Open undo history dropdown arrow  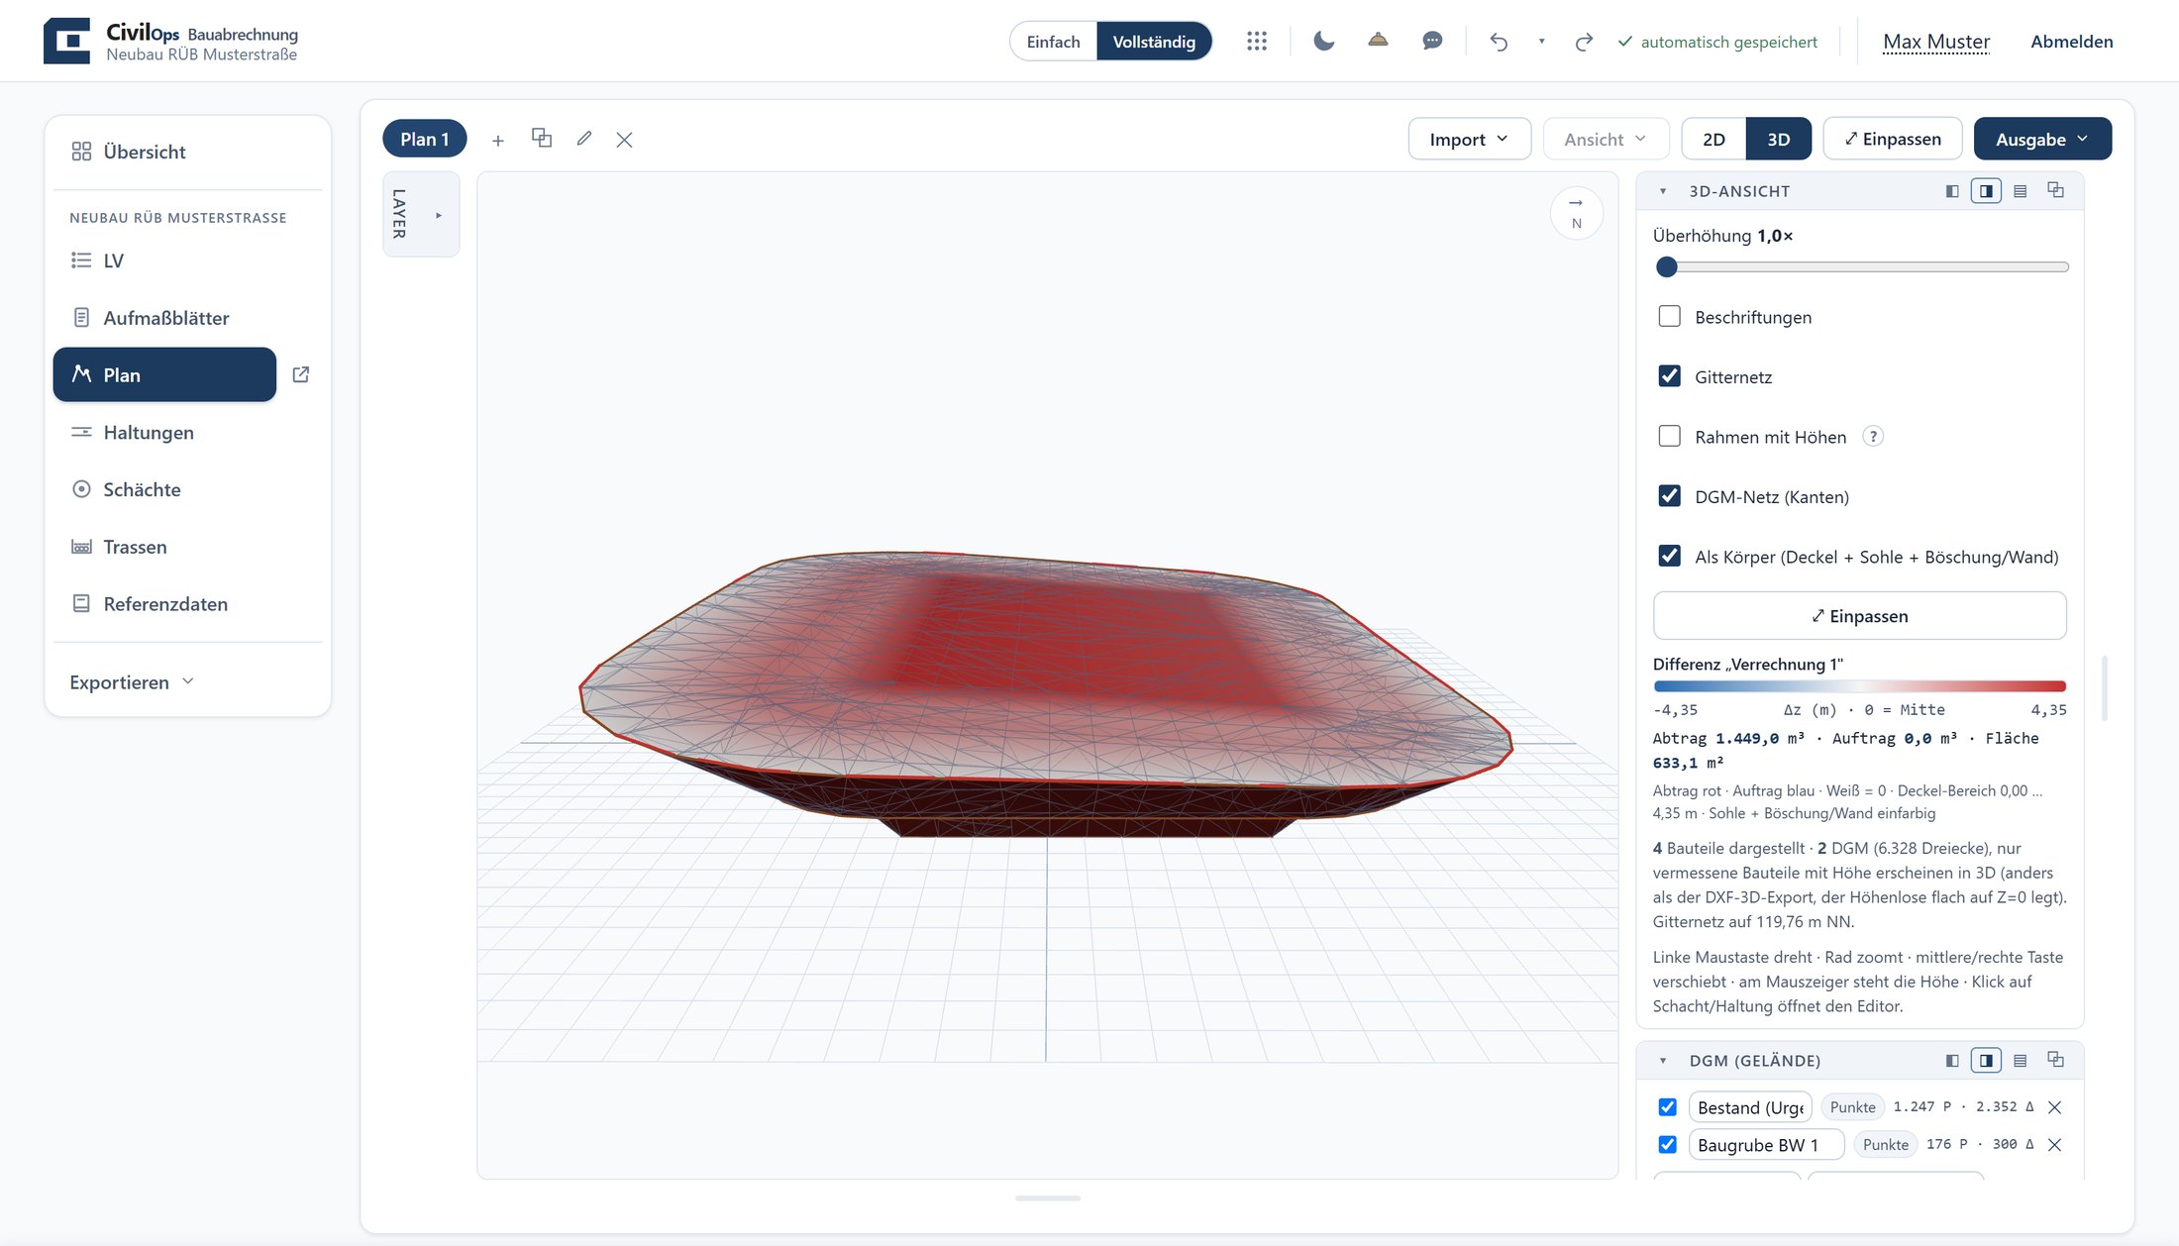1541,42
